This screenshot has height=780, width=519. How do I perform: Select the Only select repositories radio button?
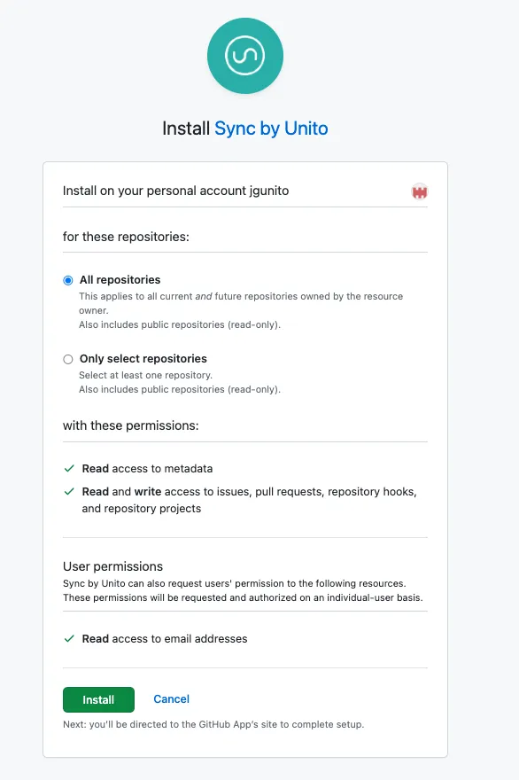pos(67,358)
